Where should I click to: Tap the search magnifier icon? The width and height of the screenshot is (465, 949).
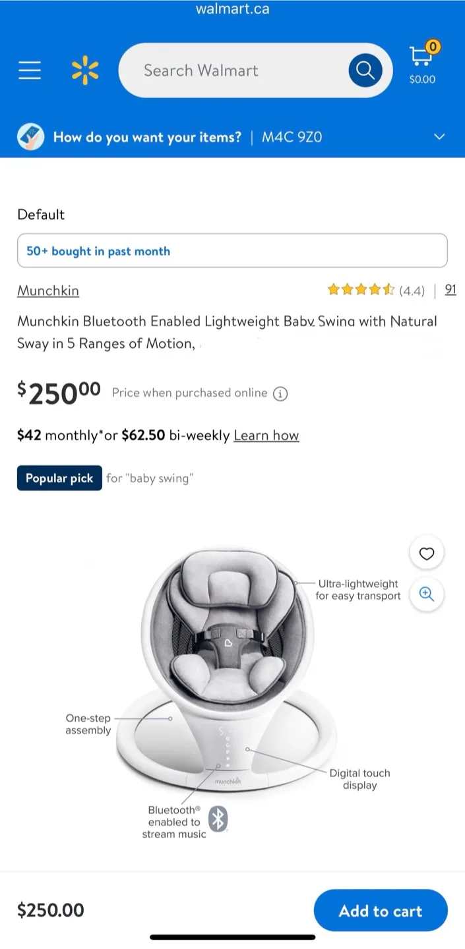(365, 70)
